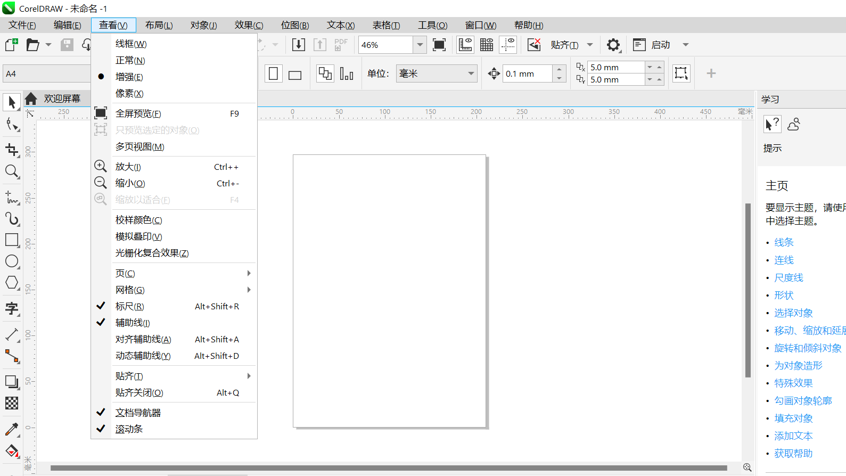Click the New document icon

(x=11, y=45)
